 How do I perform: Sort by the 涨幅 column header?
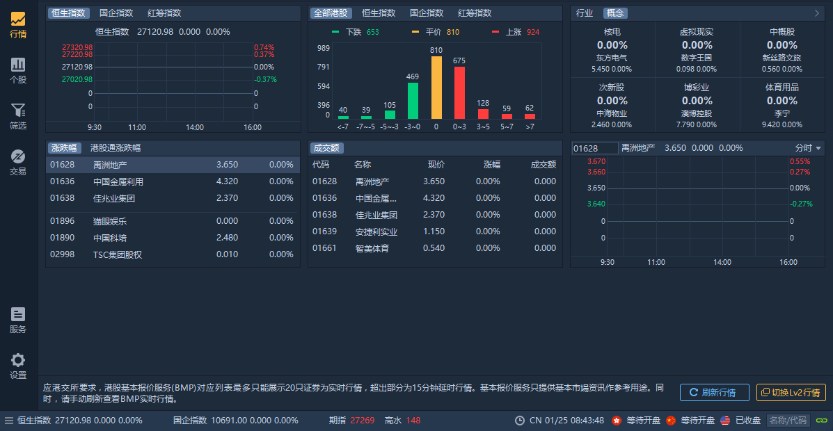[492, 165]
